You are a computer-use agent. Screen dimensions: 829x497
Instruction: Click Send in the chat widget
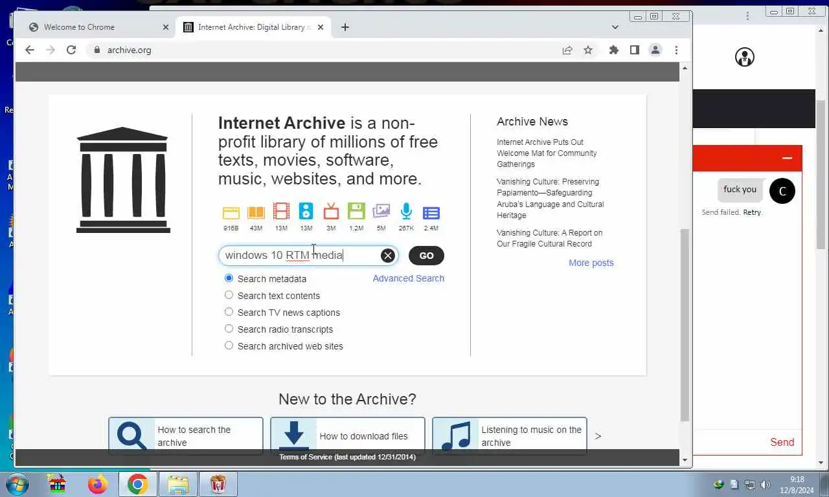coord(782,443)
